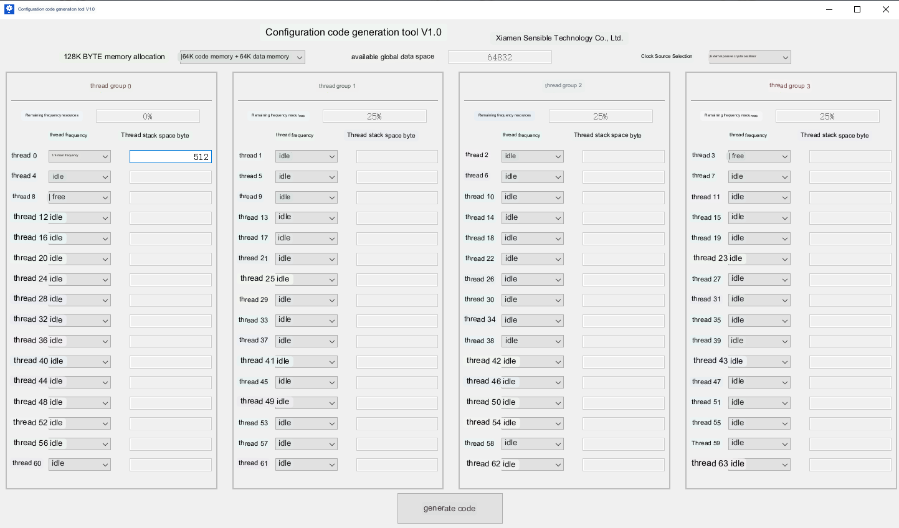This screenshot has height=528, width=899.
Task: Open thread 32 frequency dropdown
Action: tap(80, 321)
